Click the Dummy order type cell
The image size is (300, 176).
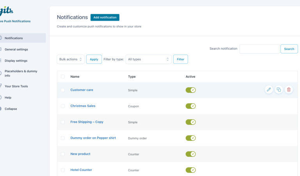click(137, 138)
